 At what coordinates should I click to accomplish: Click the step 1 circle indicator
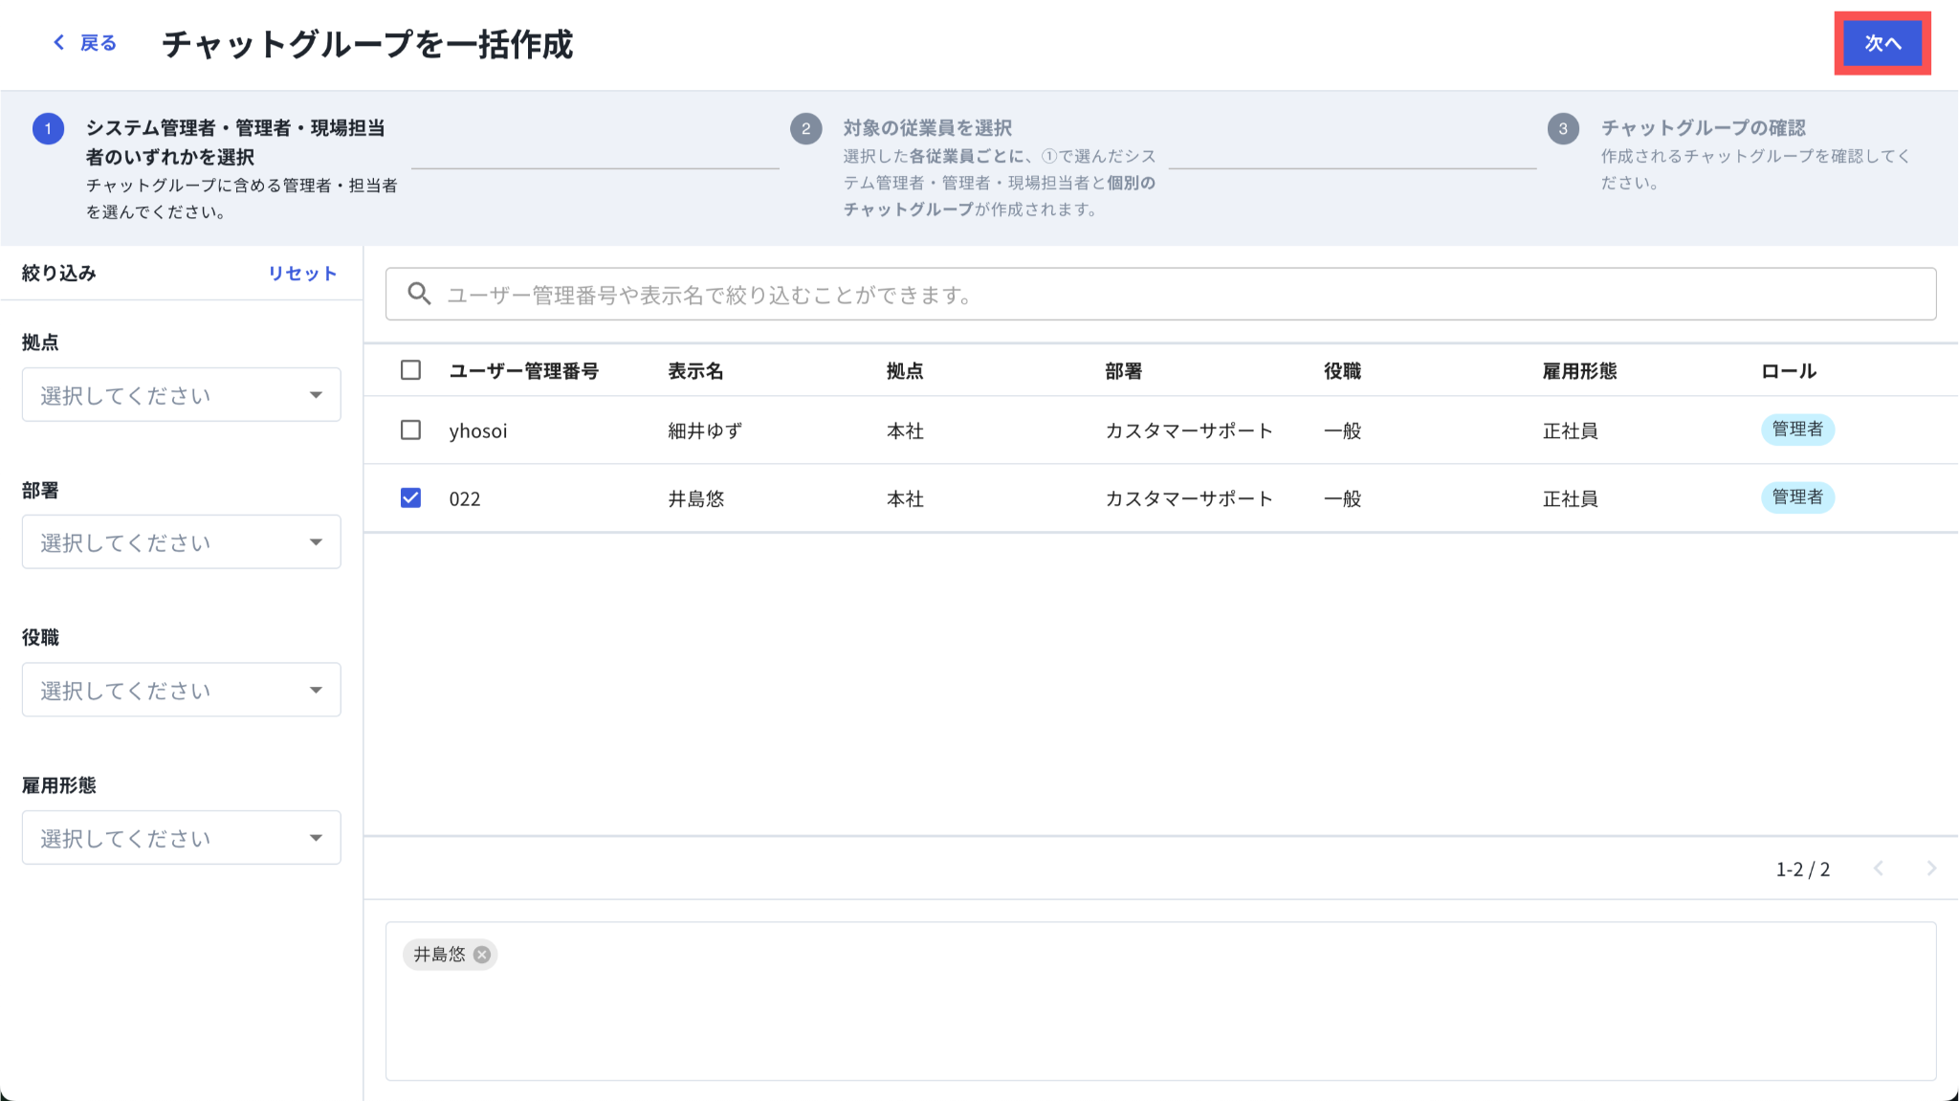pos(48,129)
